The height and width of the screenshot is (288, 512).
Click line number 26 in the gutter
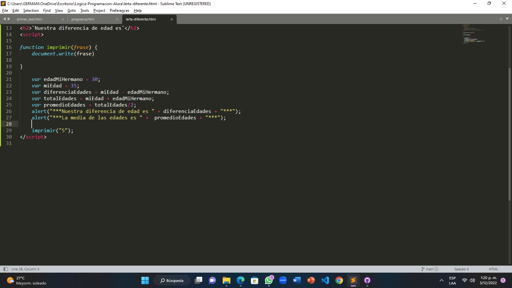click(9, 111)
